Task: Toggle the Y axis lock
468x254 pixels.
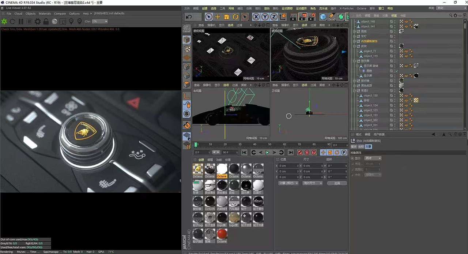Action: pyautogui.click(x=265, y=17)
